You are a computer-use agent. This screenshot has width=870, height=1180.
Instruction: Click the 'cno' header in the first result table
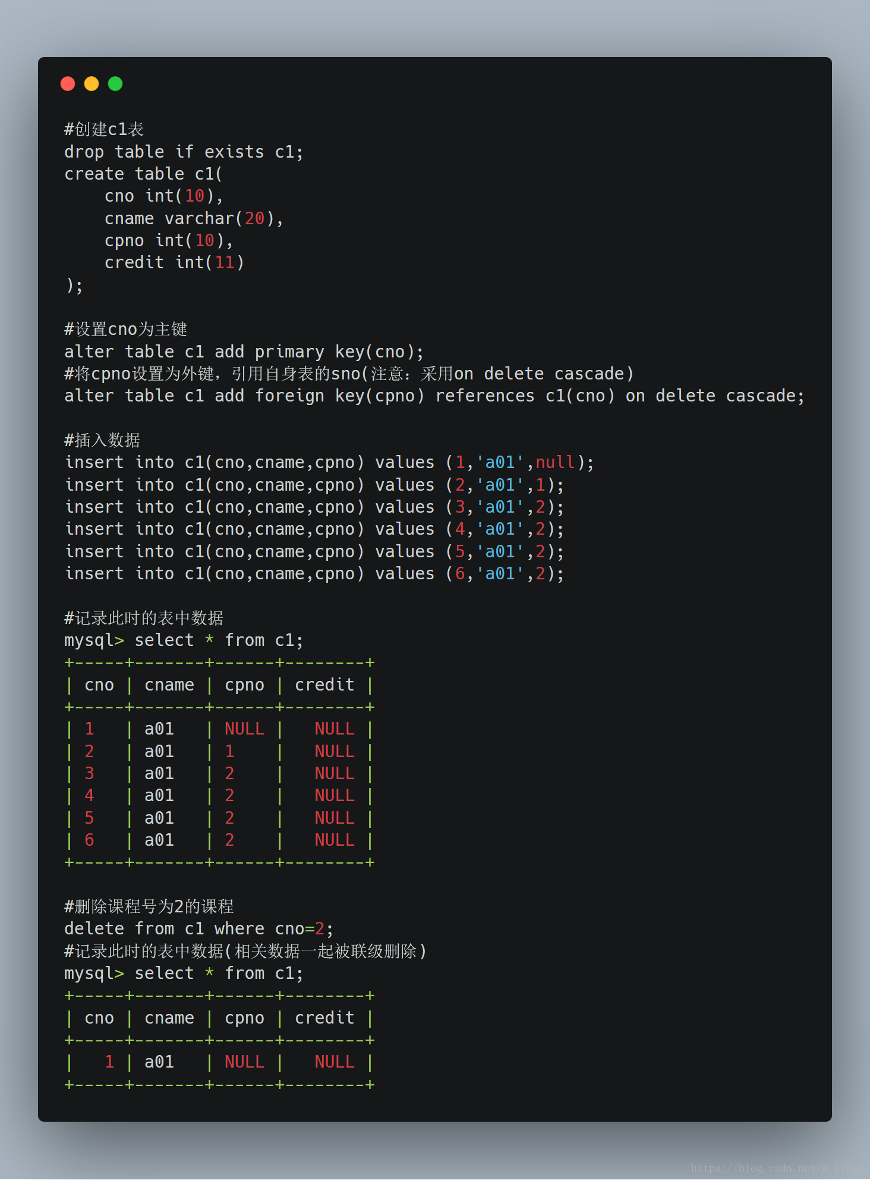(99, 685)
